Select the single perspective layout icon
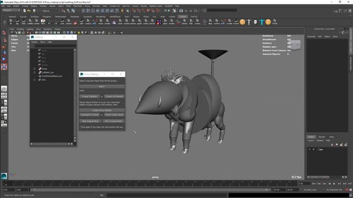353x198 pixels. pyautogui.click(x=4, y=89)
